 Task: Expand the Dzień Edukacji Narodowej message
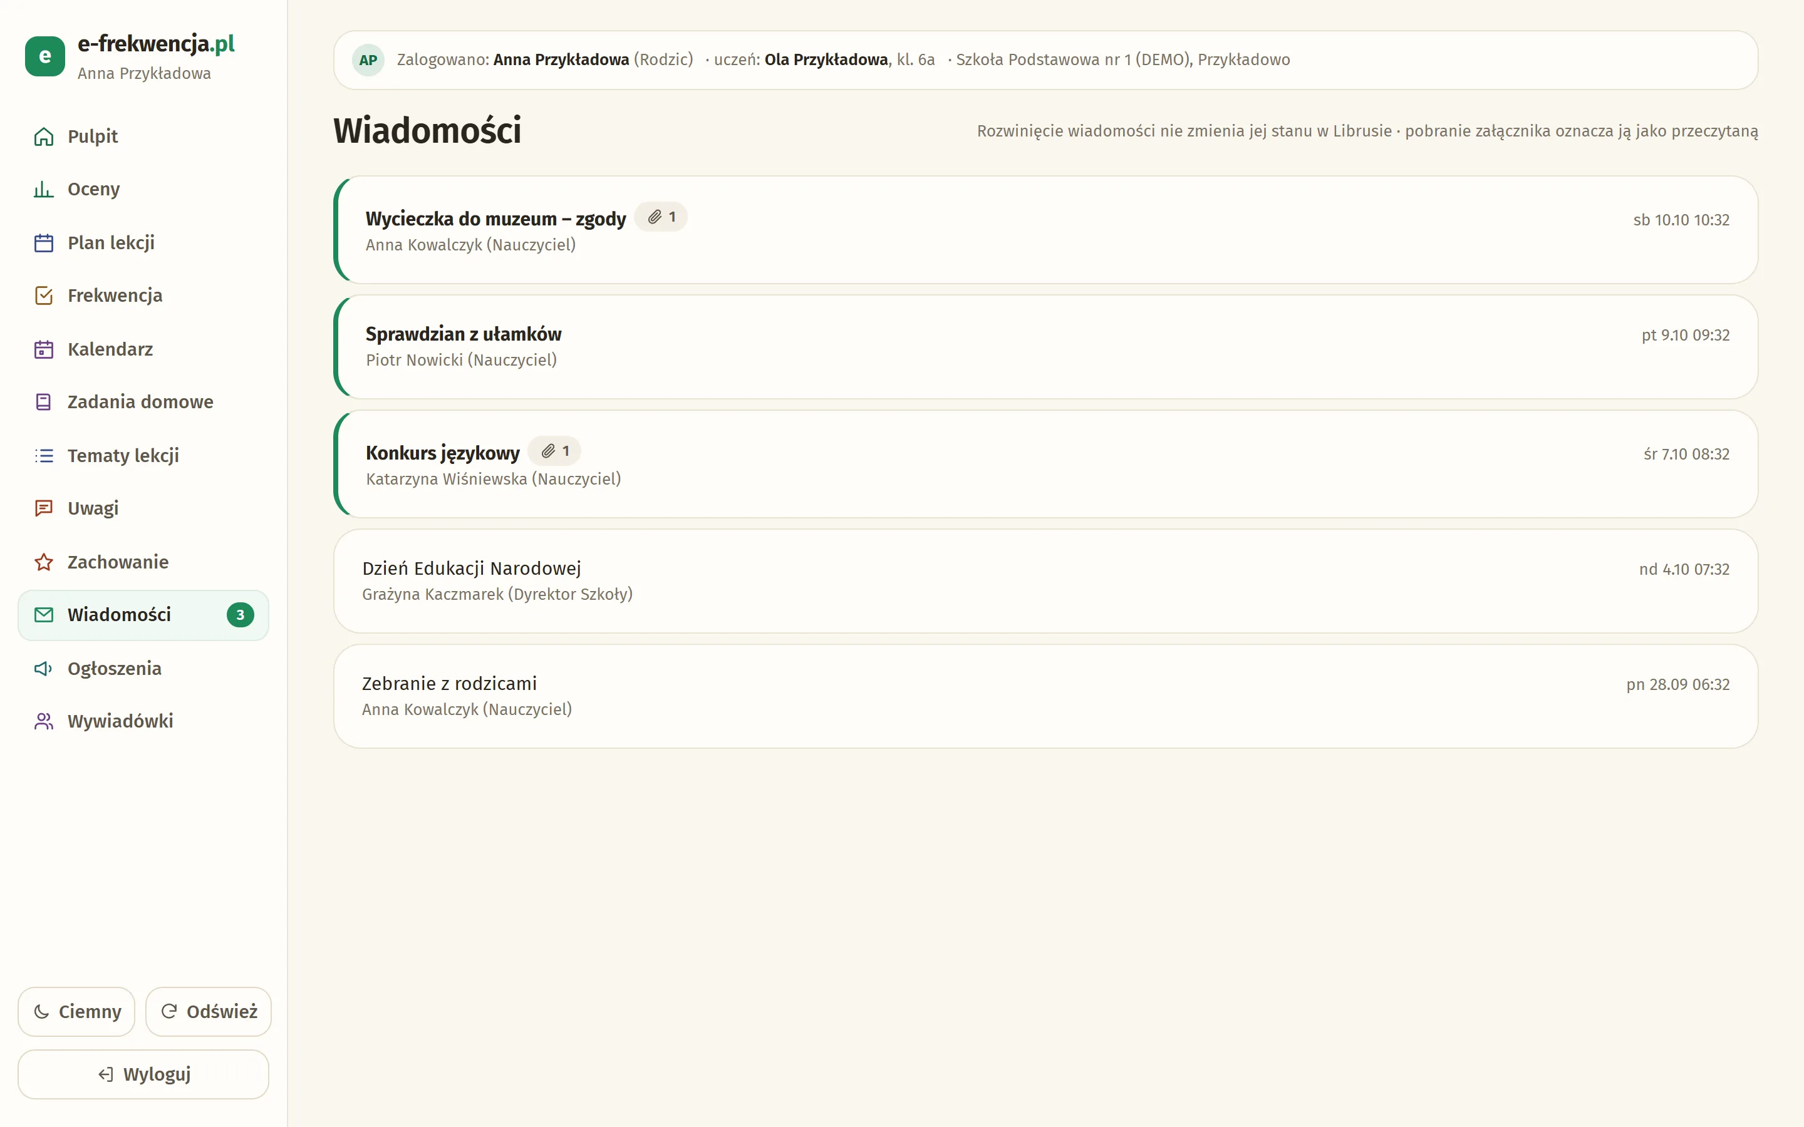point(1046,582)
